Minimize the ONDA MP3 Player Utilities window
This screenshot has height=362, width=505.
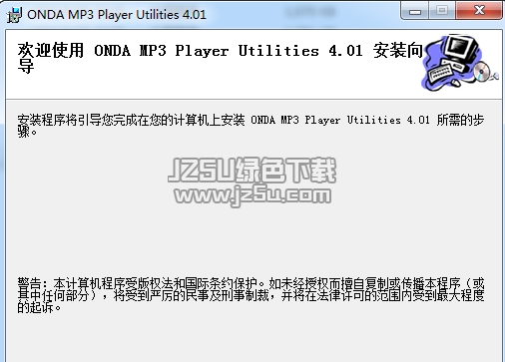coord(415,12)
